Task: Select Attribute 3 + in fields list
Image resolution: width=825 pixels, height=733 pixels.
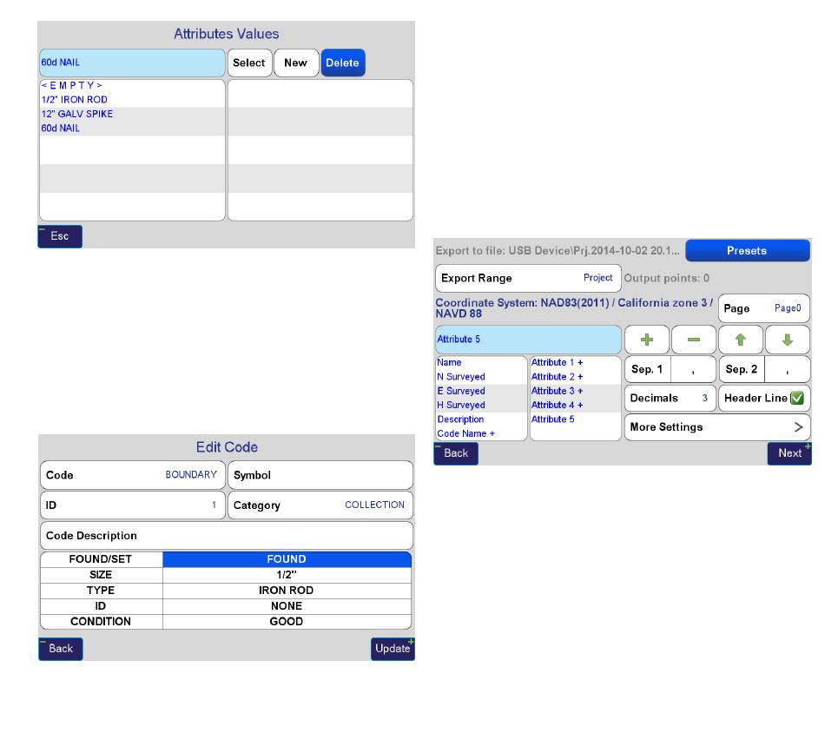Action: 575,391
